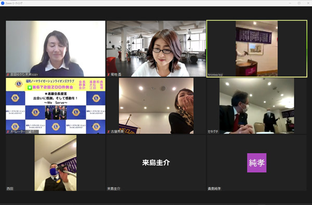The height and width of the screenshot is (205, 312).
Task: Maximize the Zoom meeting window
Action: (x=299, y=3)
